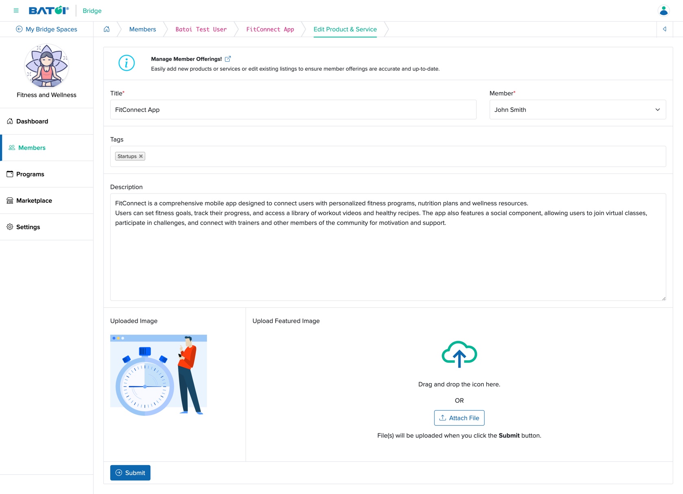Open Programs in sidebar
The height and width of the screenshot is (494, 683).
click(x=47, y=174)
